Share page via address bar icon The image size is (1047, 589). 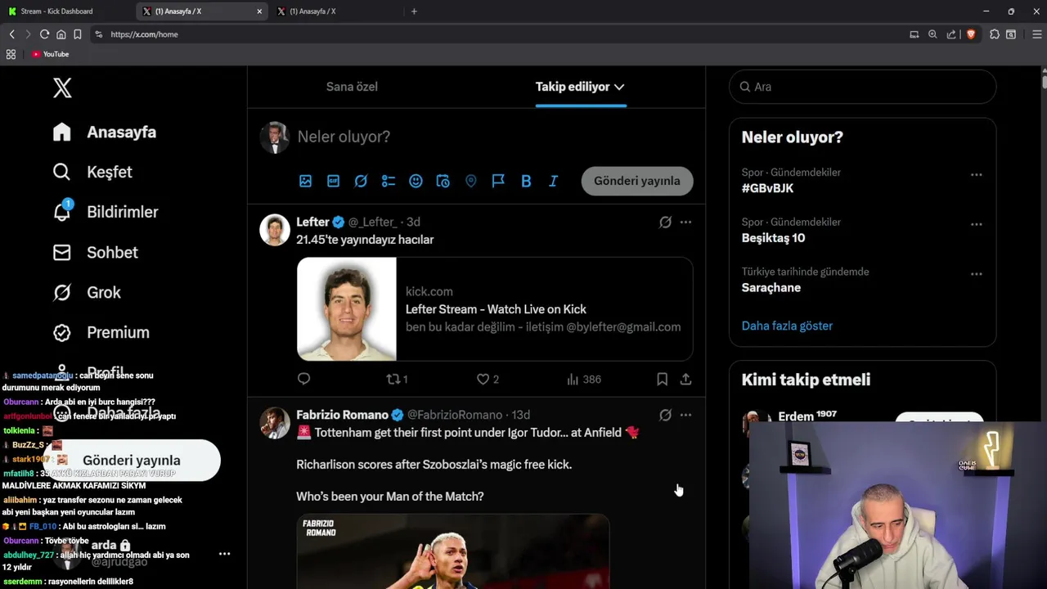[x=951, y=34]
